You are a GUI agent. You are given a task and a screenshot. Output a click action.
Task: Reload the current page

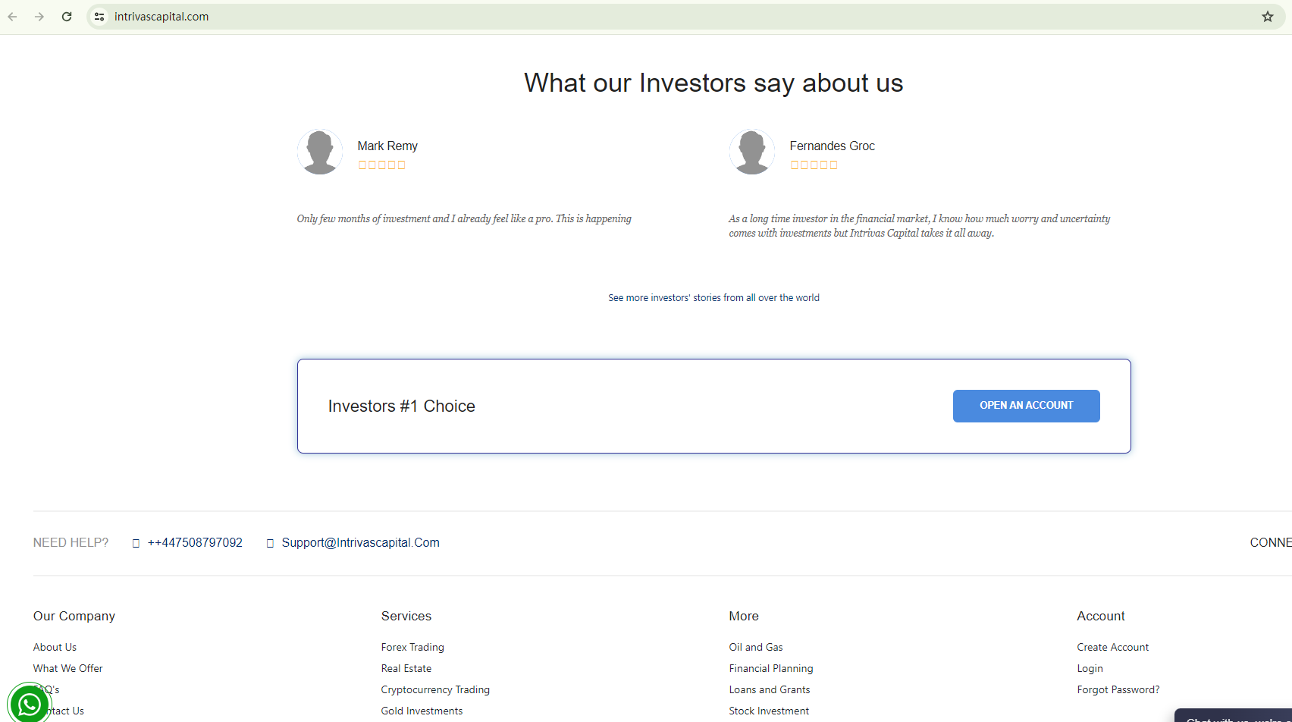click(x=67, y=17)
